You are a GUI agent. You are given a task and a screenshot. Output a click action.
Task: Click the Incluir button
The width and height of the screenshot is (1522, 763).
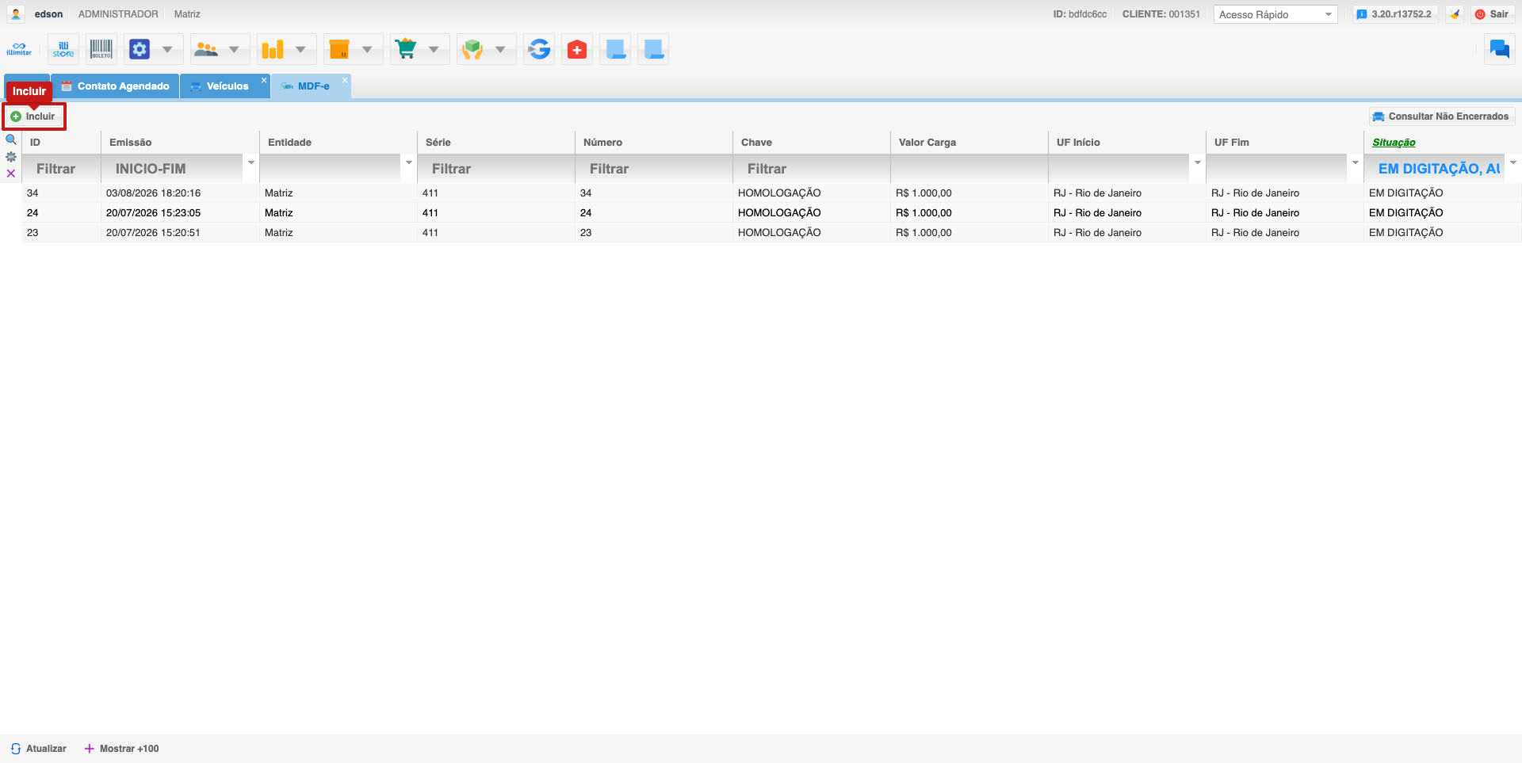[33, 116]
